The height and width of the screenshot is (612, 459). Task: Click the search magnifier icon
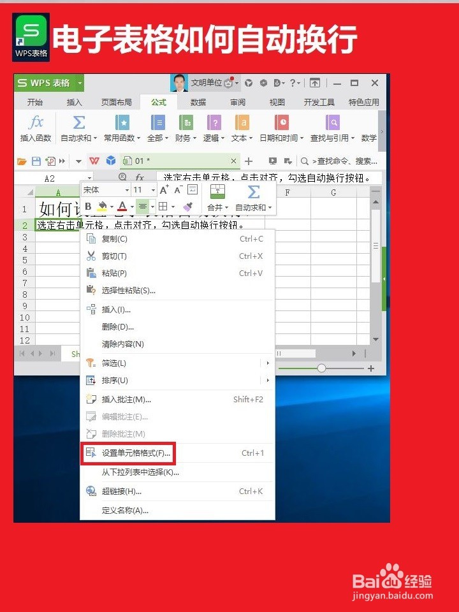click(x=305, y=161)
